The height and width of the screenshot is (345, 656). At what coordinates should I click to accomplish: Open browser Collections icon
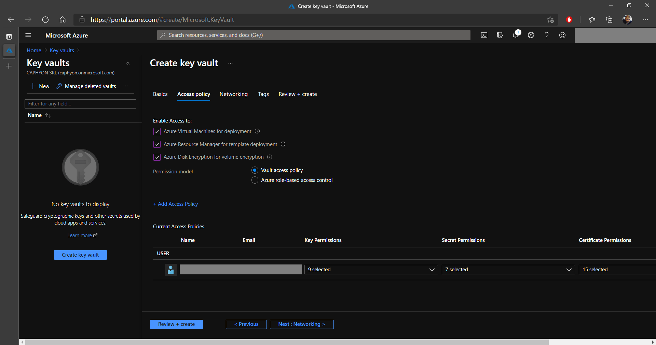pyautogui.click(x=609, y=20)
